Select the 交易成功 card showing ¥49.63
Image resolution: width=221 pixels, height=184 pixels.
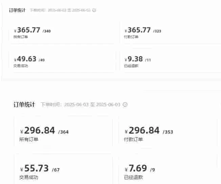(x=62, y=62)
